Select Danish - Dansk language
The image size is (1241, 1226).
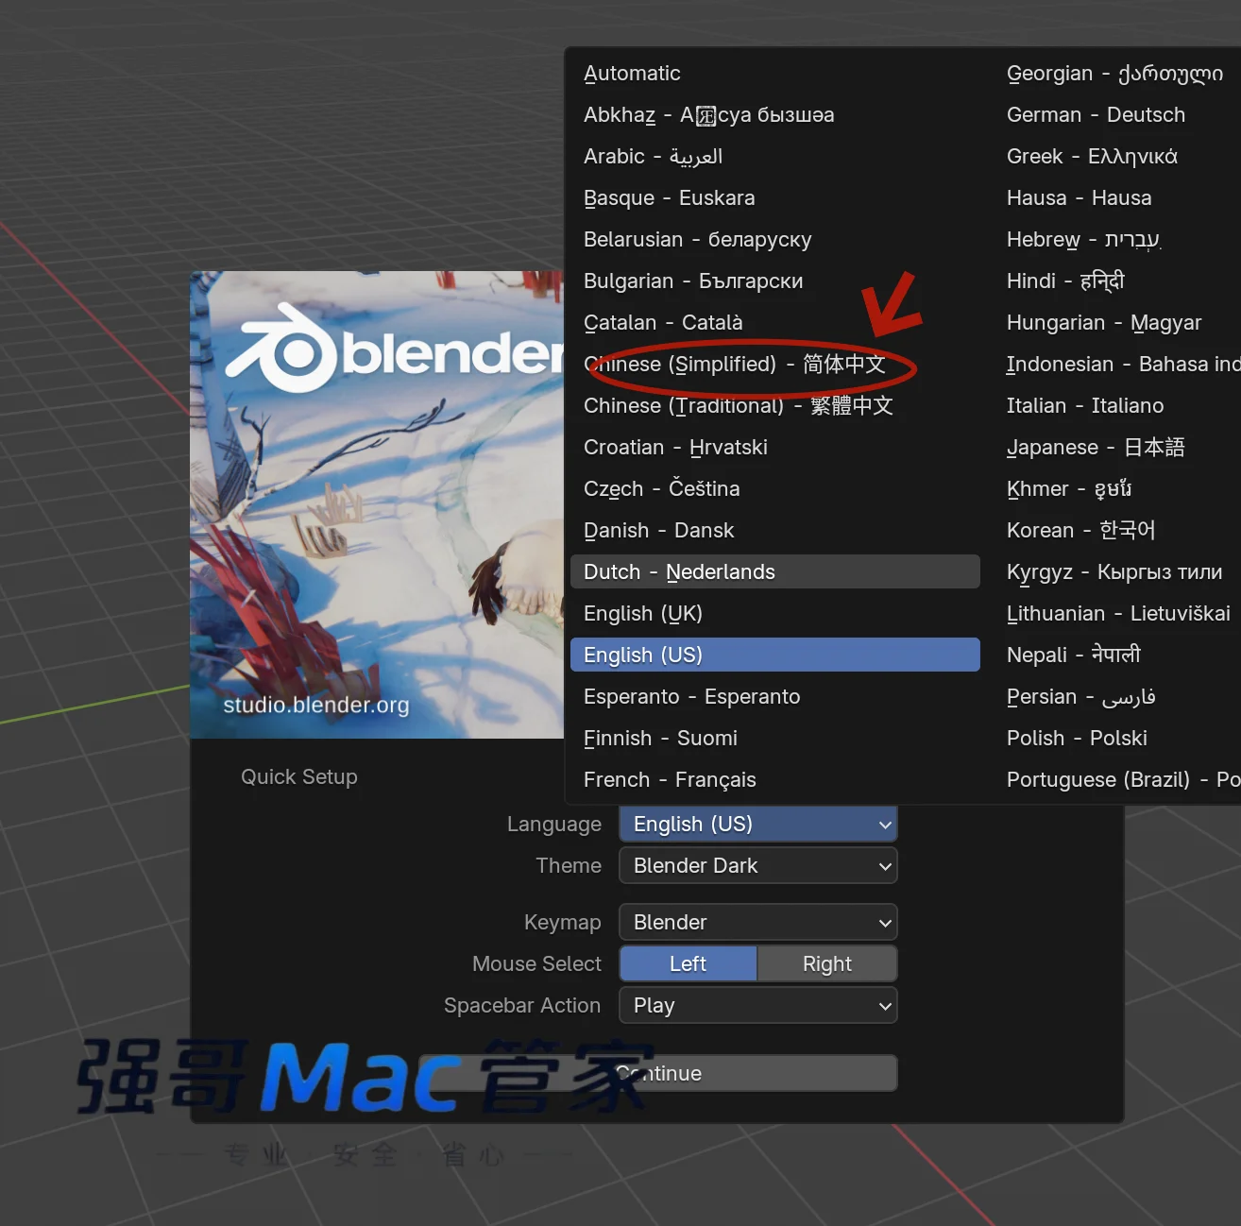click(x=774, y=530)
